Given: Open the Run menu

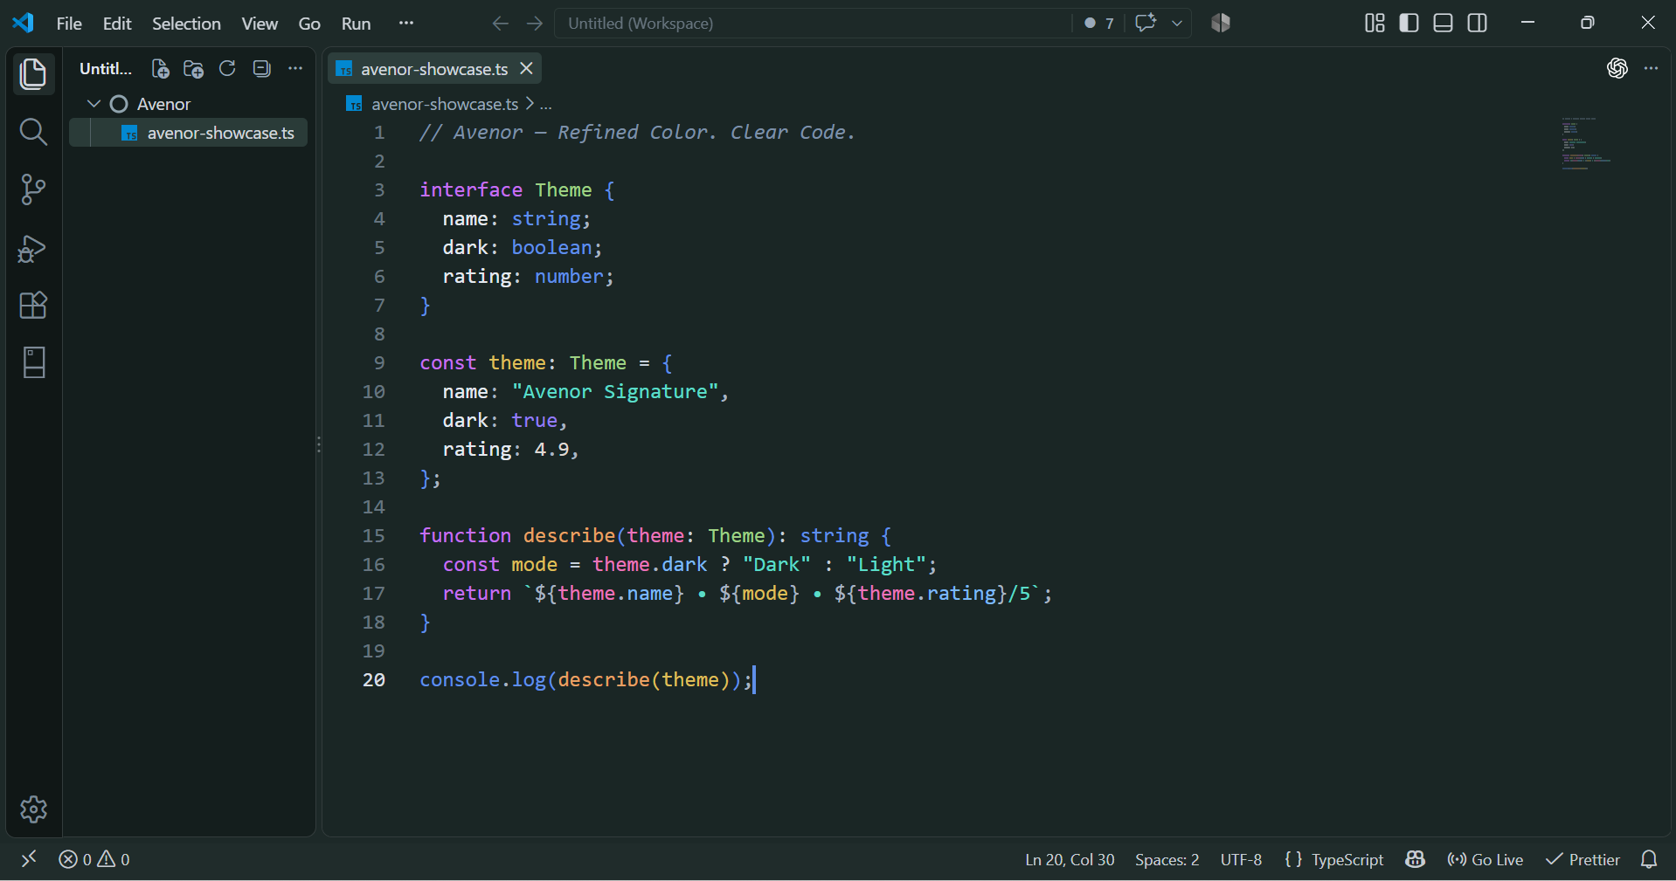Looking at the screenshot, I should click(356, 24).
